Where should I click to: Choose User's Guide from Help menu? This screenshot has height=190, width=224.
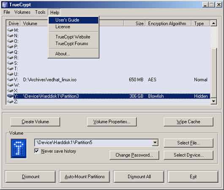[x=74, y=20]
